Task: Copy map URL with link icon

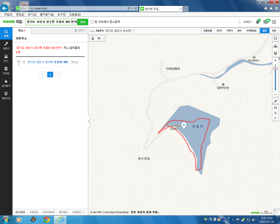Action: pyautogui.click(x=275, y=118)
